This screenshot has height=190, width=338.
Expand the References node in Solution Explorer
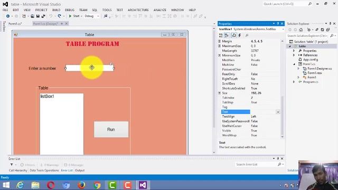pos(294,55)
